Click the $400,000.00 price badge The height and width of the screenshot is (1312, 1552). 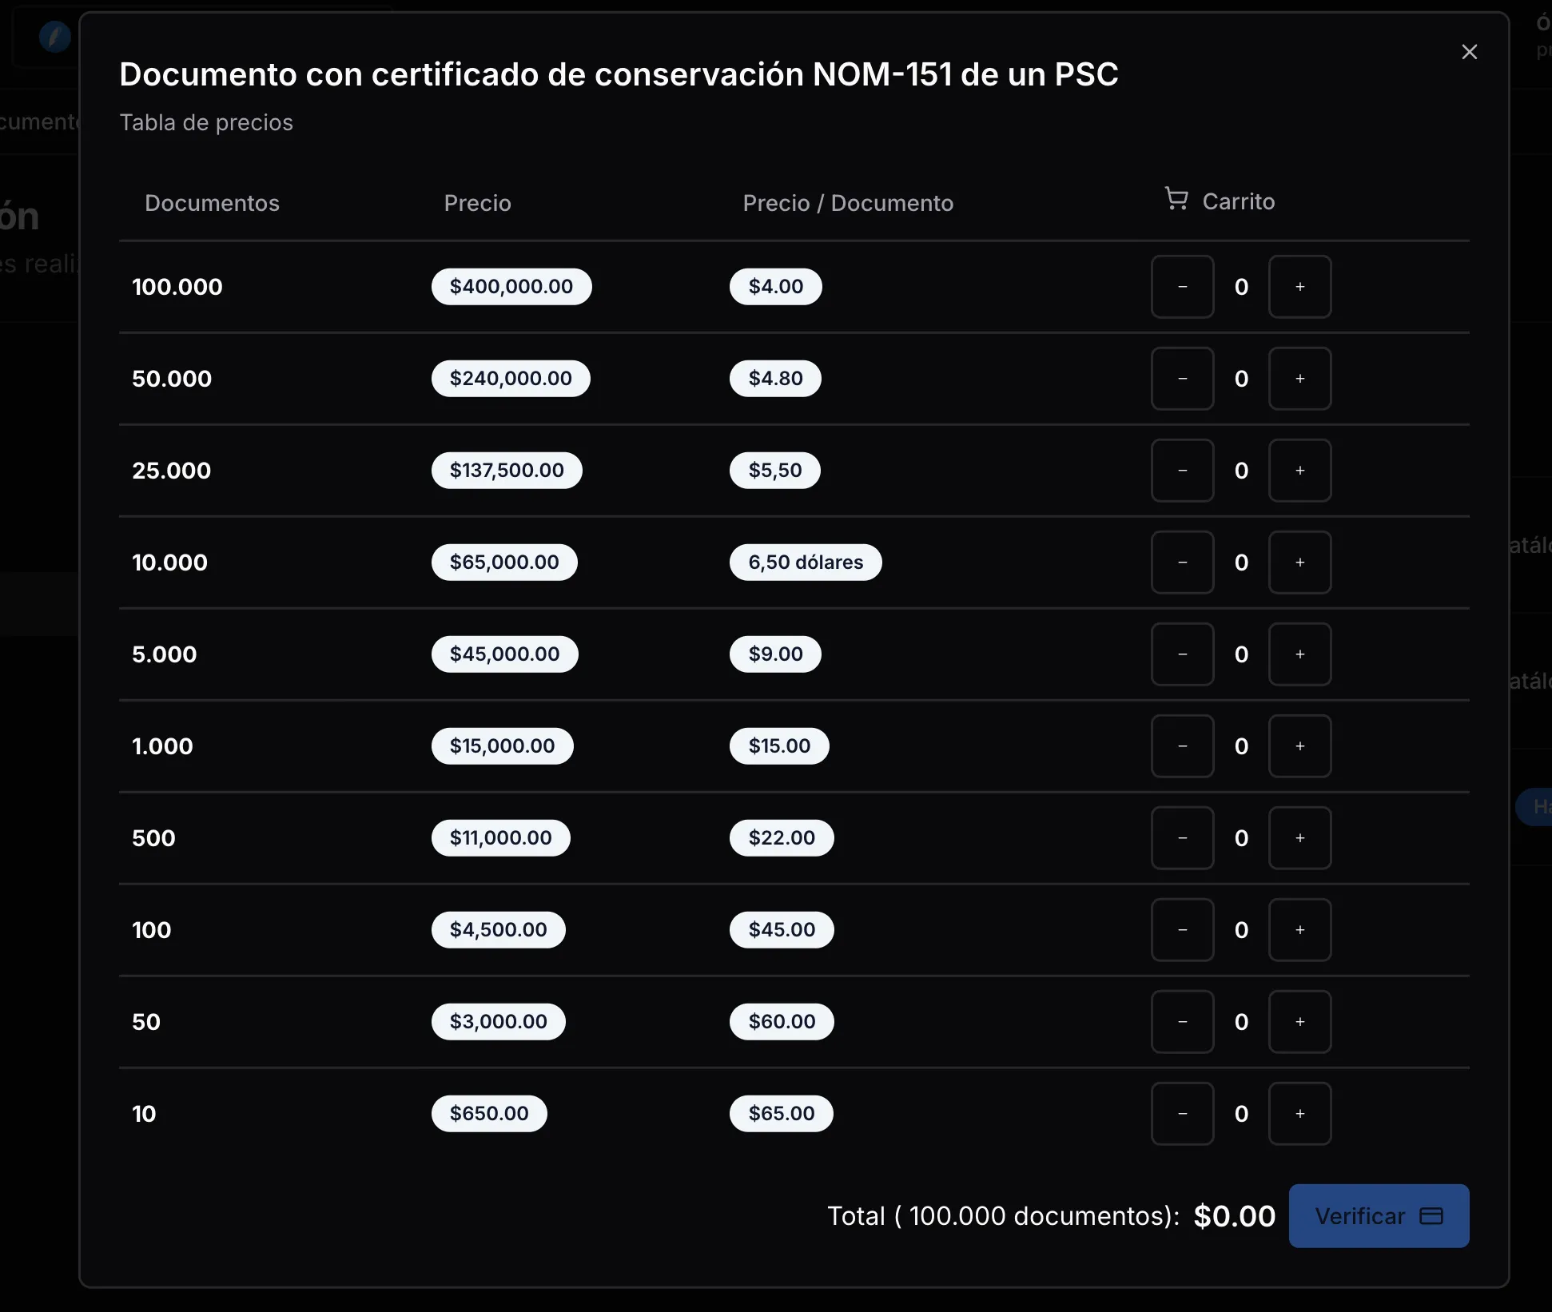[511, 287]
